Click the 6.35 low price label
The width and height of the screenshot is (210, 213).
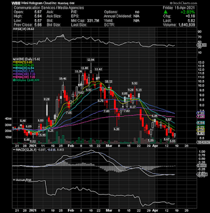116,129
